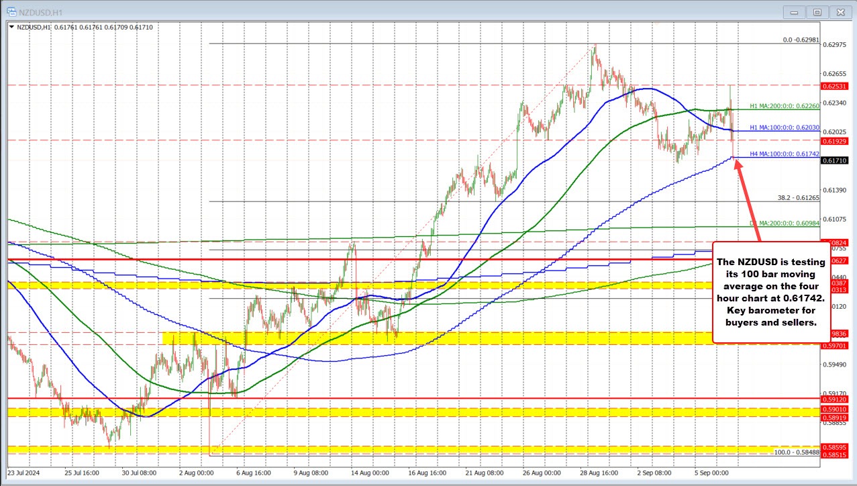Click the 0.59701 red price label
The height and width of the screenshot is (486, 857).
tap(834, 346)
